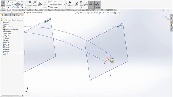Click the feature tree horizontal scrollbar
The width and height of the screenshot is (173, 97).
pyautogui.click(x=12, y=95)
